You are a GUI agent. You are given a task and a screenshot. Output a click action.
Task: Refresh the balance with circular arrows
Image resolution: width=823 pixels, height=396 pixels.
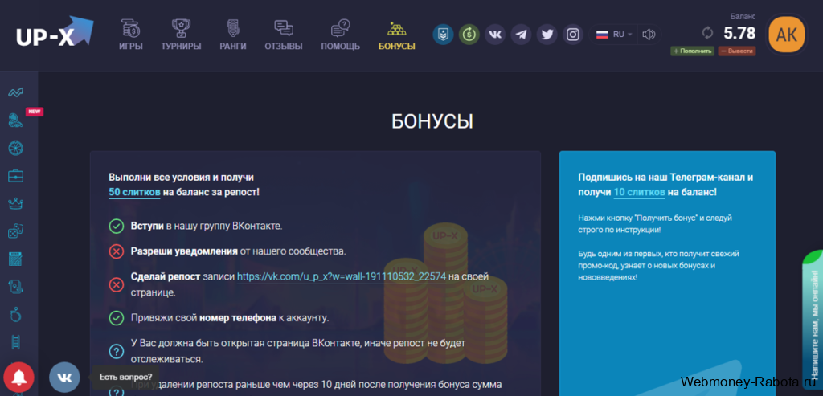coord(707,33)
